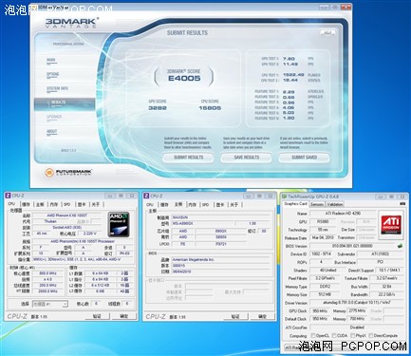Switch to 内存 tab in the processor CPU-Z window
This screenshot has height=356, width=411.
pos(54,205)
